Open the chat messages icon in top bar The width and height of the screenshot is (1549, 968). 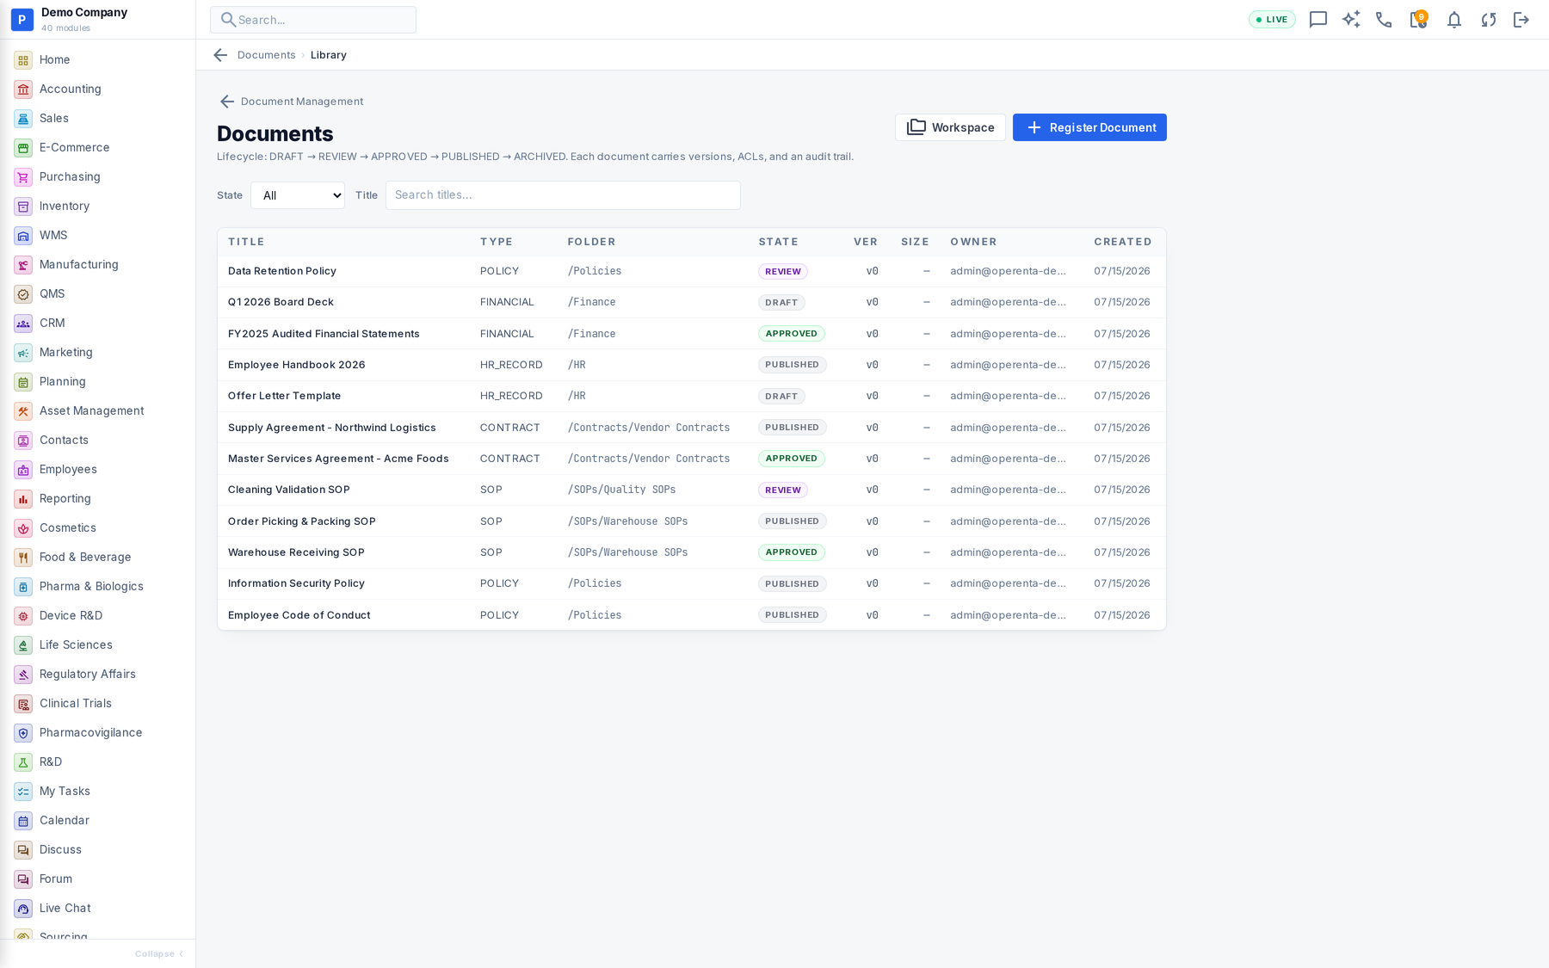pos(1318,20)
